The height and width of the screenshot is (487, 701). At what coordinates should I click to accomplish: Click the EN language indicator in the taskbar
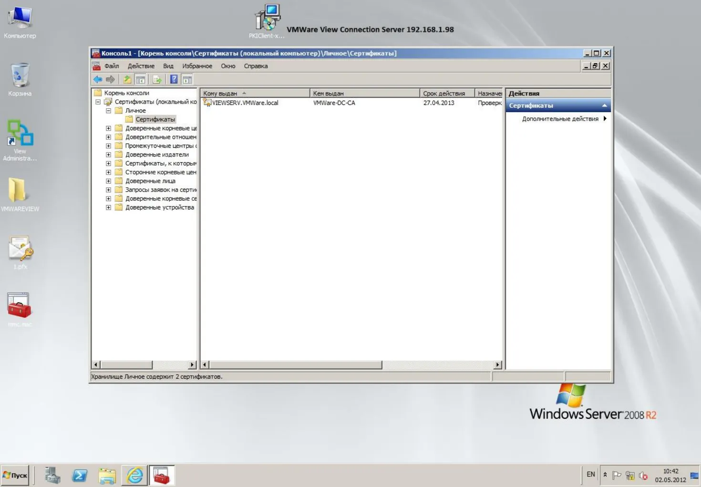[x=591, y=475]
